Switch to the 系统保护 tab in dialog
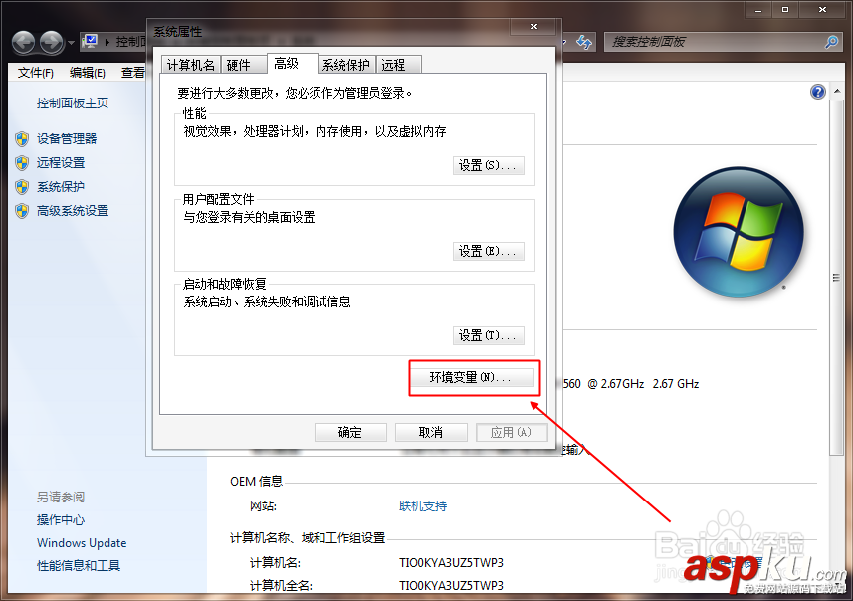 click(x=346, y=65)
